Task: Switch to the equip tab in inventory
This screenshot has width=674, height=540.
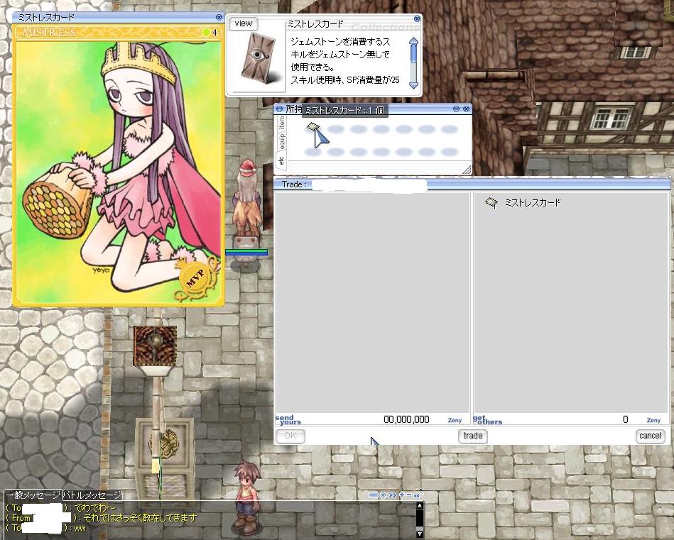Action: (x=281, y=141)
